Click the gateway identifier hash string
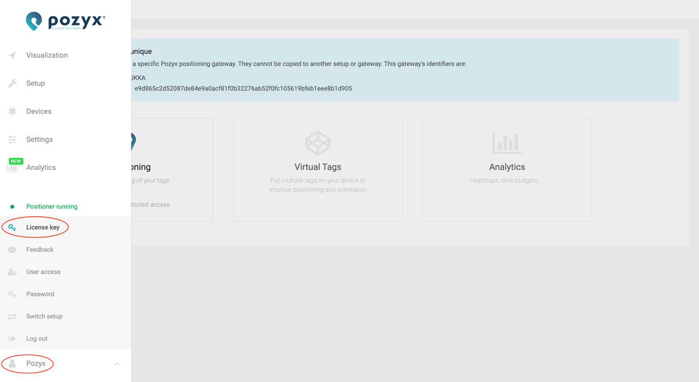This screenshot has width=699, height=382. click(x=243, y=89)
